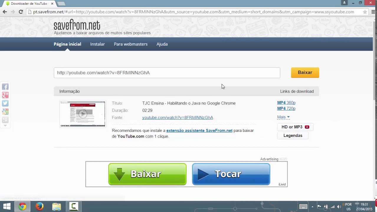Click the Legendas button
Screen dimensions: 377x212
pos(293,135)
